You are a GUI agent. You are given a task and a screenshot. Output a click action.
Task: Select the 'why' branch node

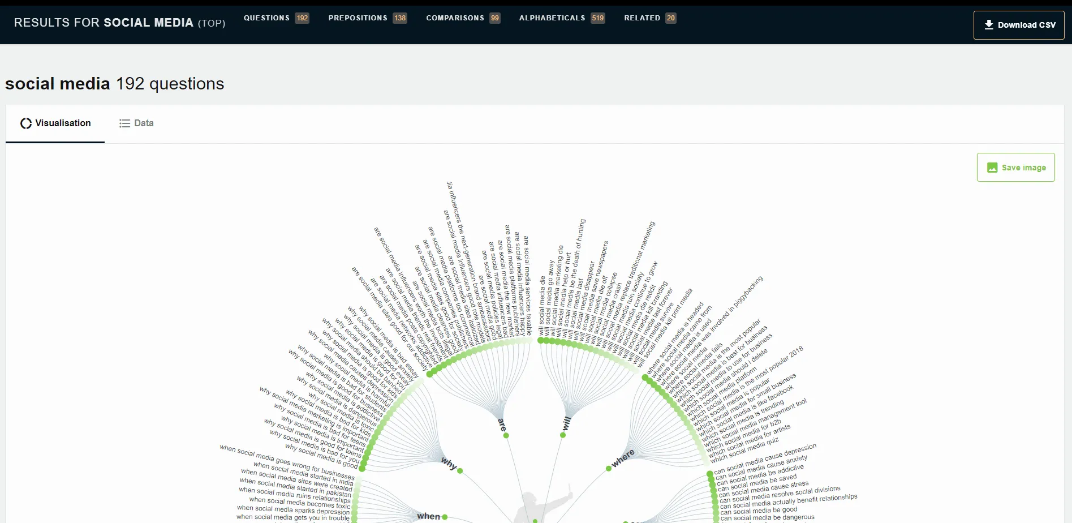(x=460, y=471)
